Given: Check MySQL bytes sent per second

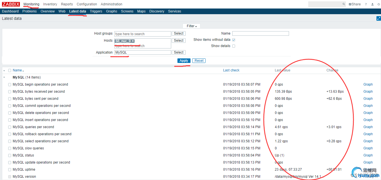Looking at the screenshot, I should click(x=10, y=99).
